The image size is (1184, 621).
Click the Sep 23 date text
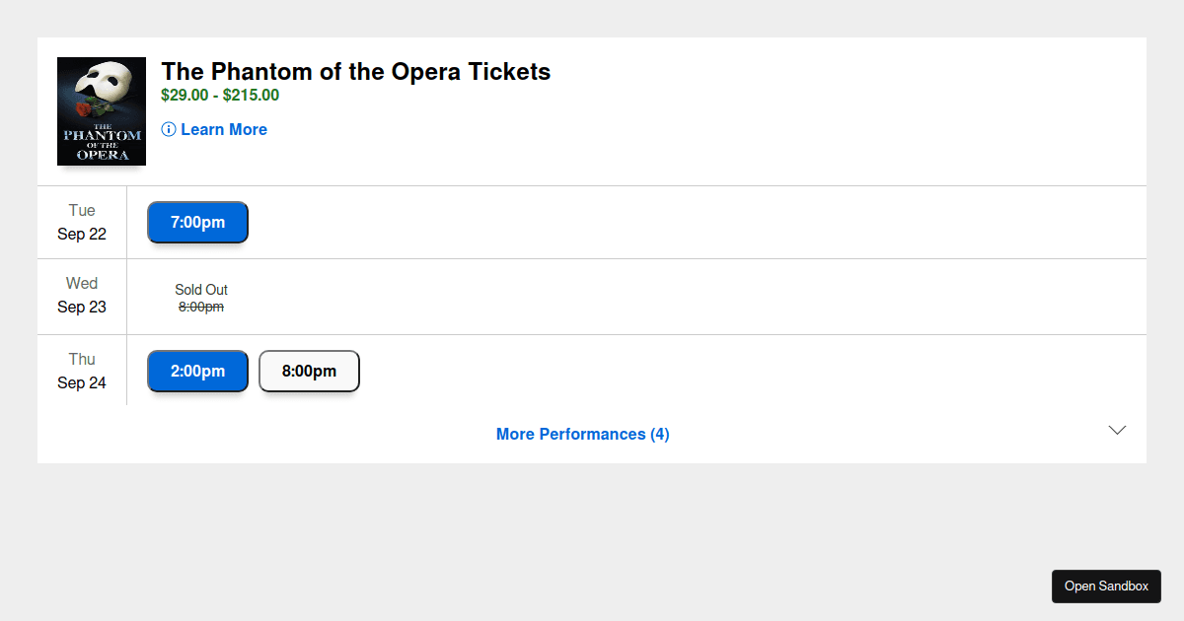(82, 308)
